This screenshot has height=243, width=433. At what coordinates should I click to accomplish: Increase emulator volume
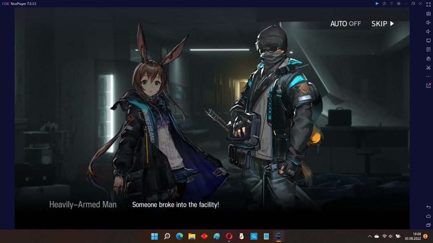coord(429,22)
